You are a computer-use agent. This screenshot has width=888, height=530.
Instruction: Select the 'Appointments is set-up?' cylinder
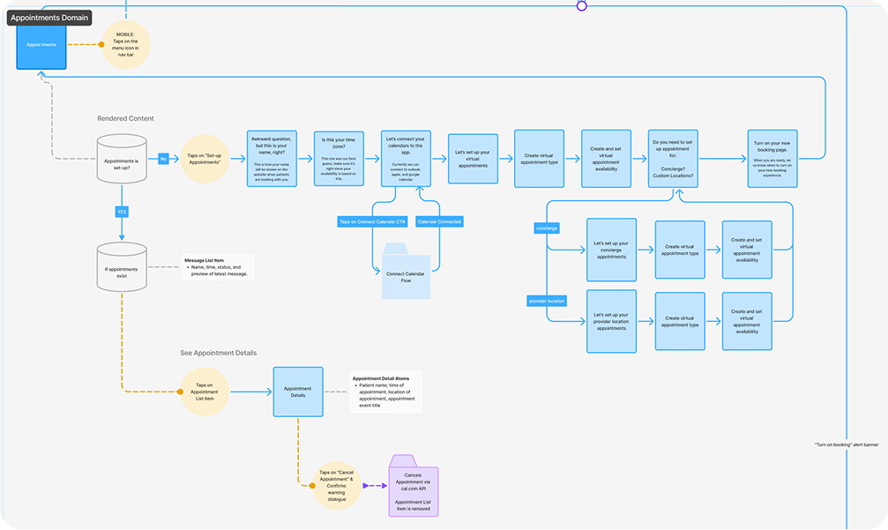click(122, 159)
